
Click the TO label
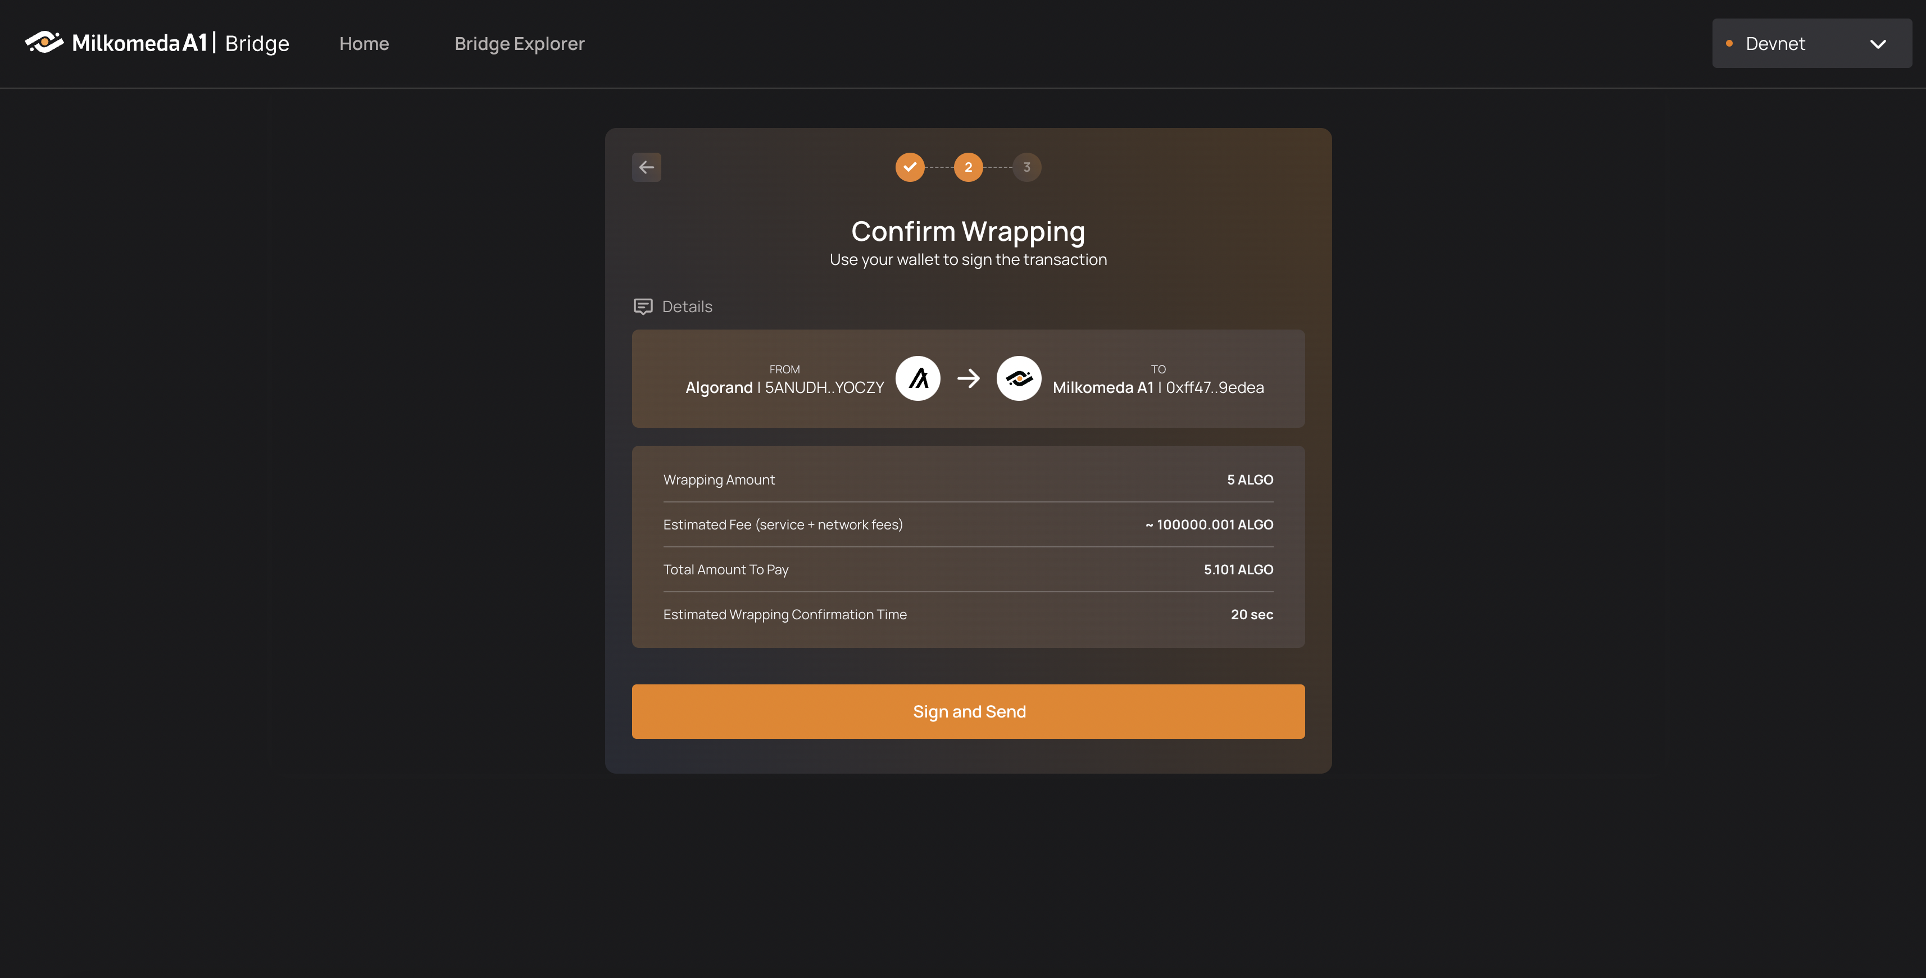tap(1158, 369)
